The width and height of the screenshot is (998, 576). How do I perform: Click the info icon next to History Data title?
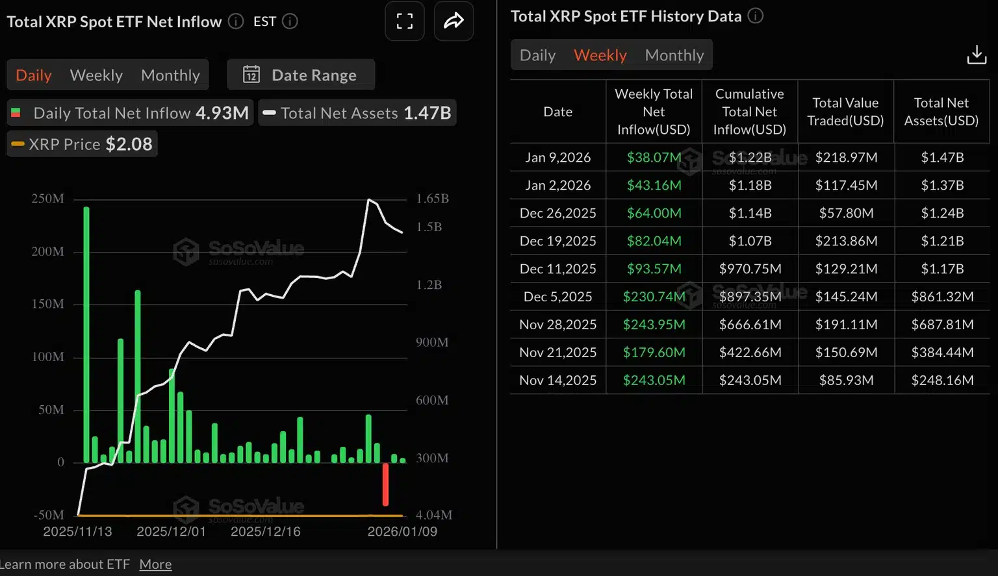(755, 16)
